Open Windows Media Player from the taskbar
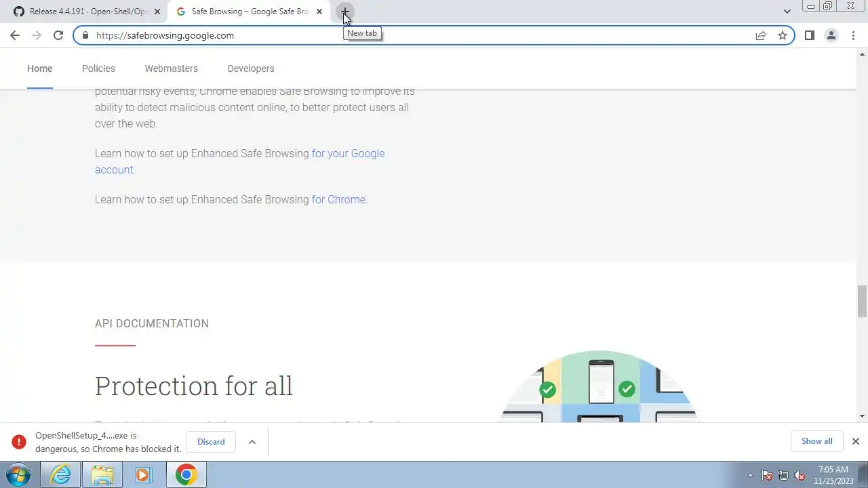Screen dimensions: 868x488 (x=143, y=474)
